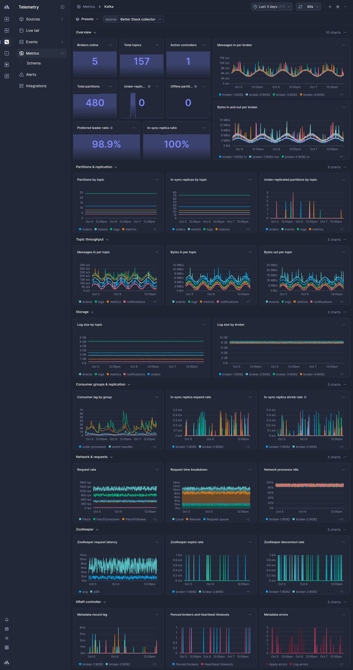The height and width of the screenshot is (670, 353).
Task: Toggle notifications series in Messages in per topic
Action: click(134, 302)
